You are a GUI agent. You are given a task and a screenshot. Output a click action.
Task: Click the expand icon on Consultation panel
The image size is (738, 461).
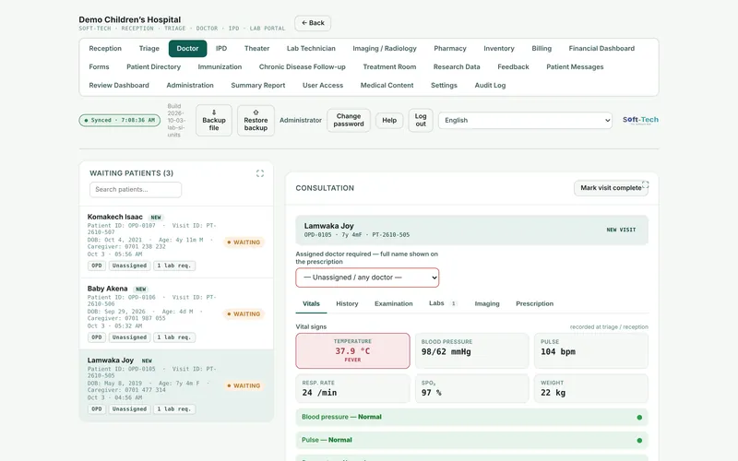pyautogui.click(x=645, y=185)
